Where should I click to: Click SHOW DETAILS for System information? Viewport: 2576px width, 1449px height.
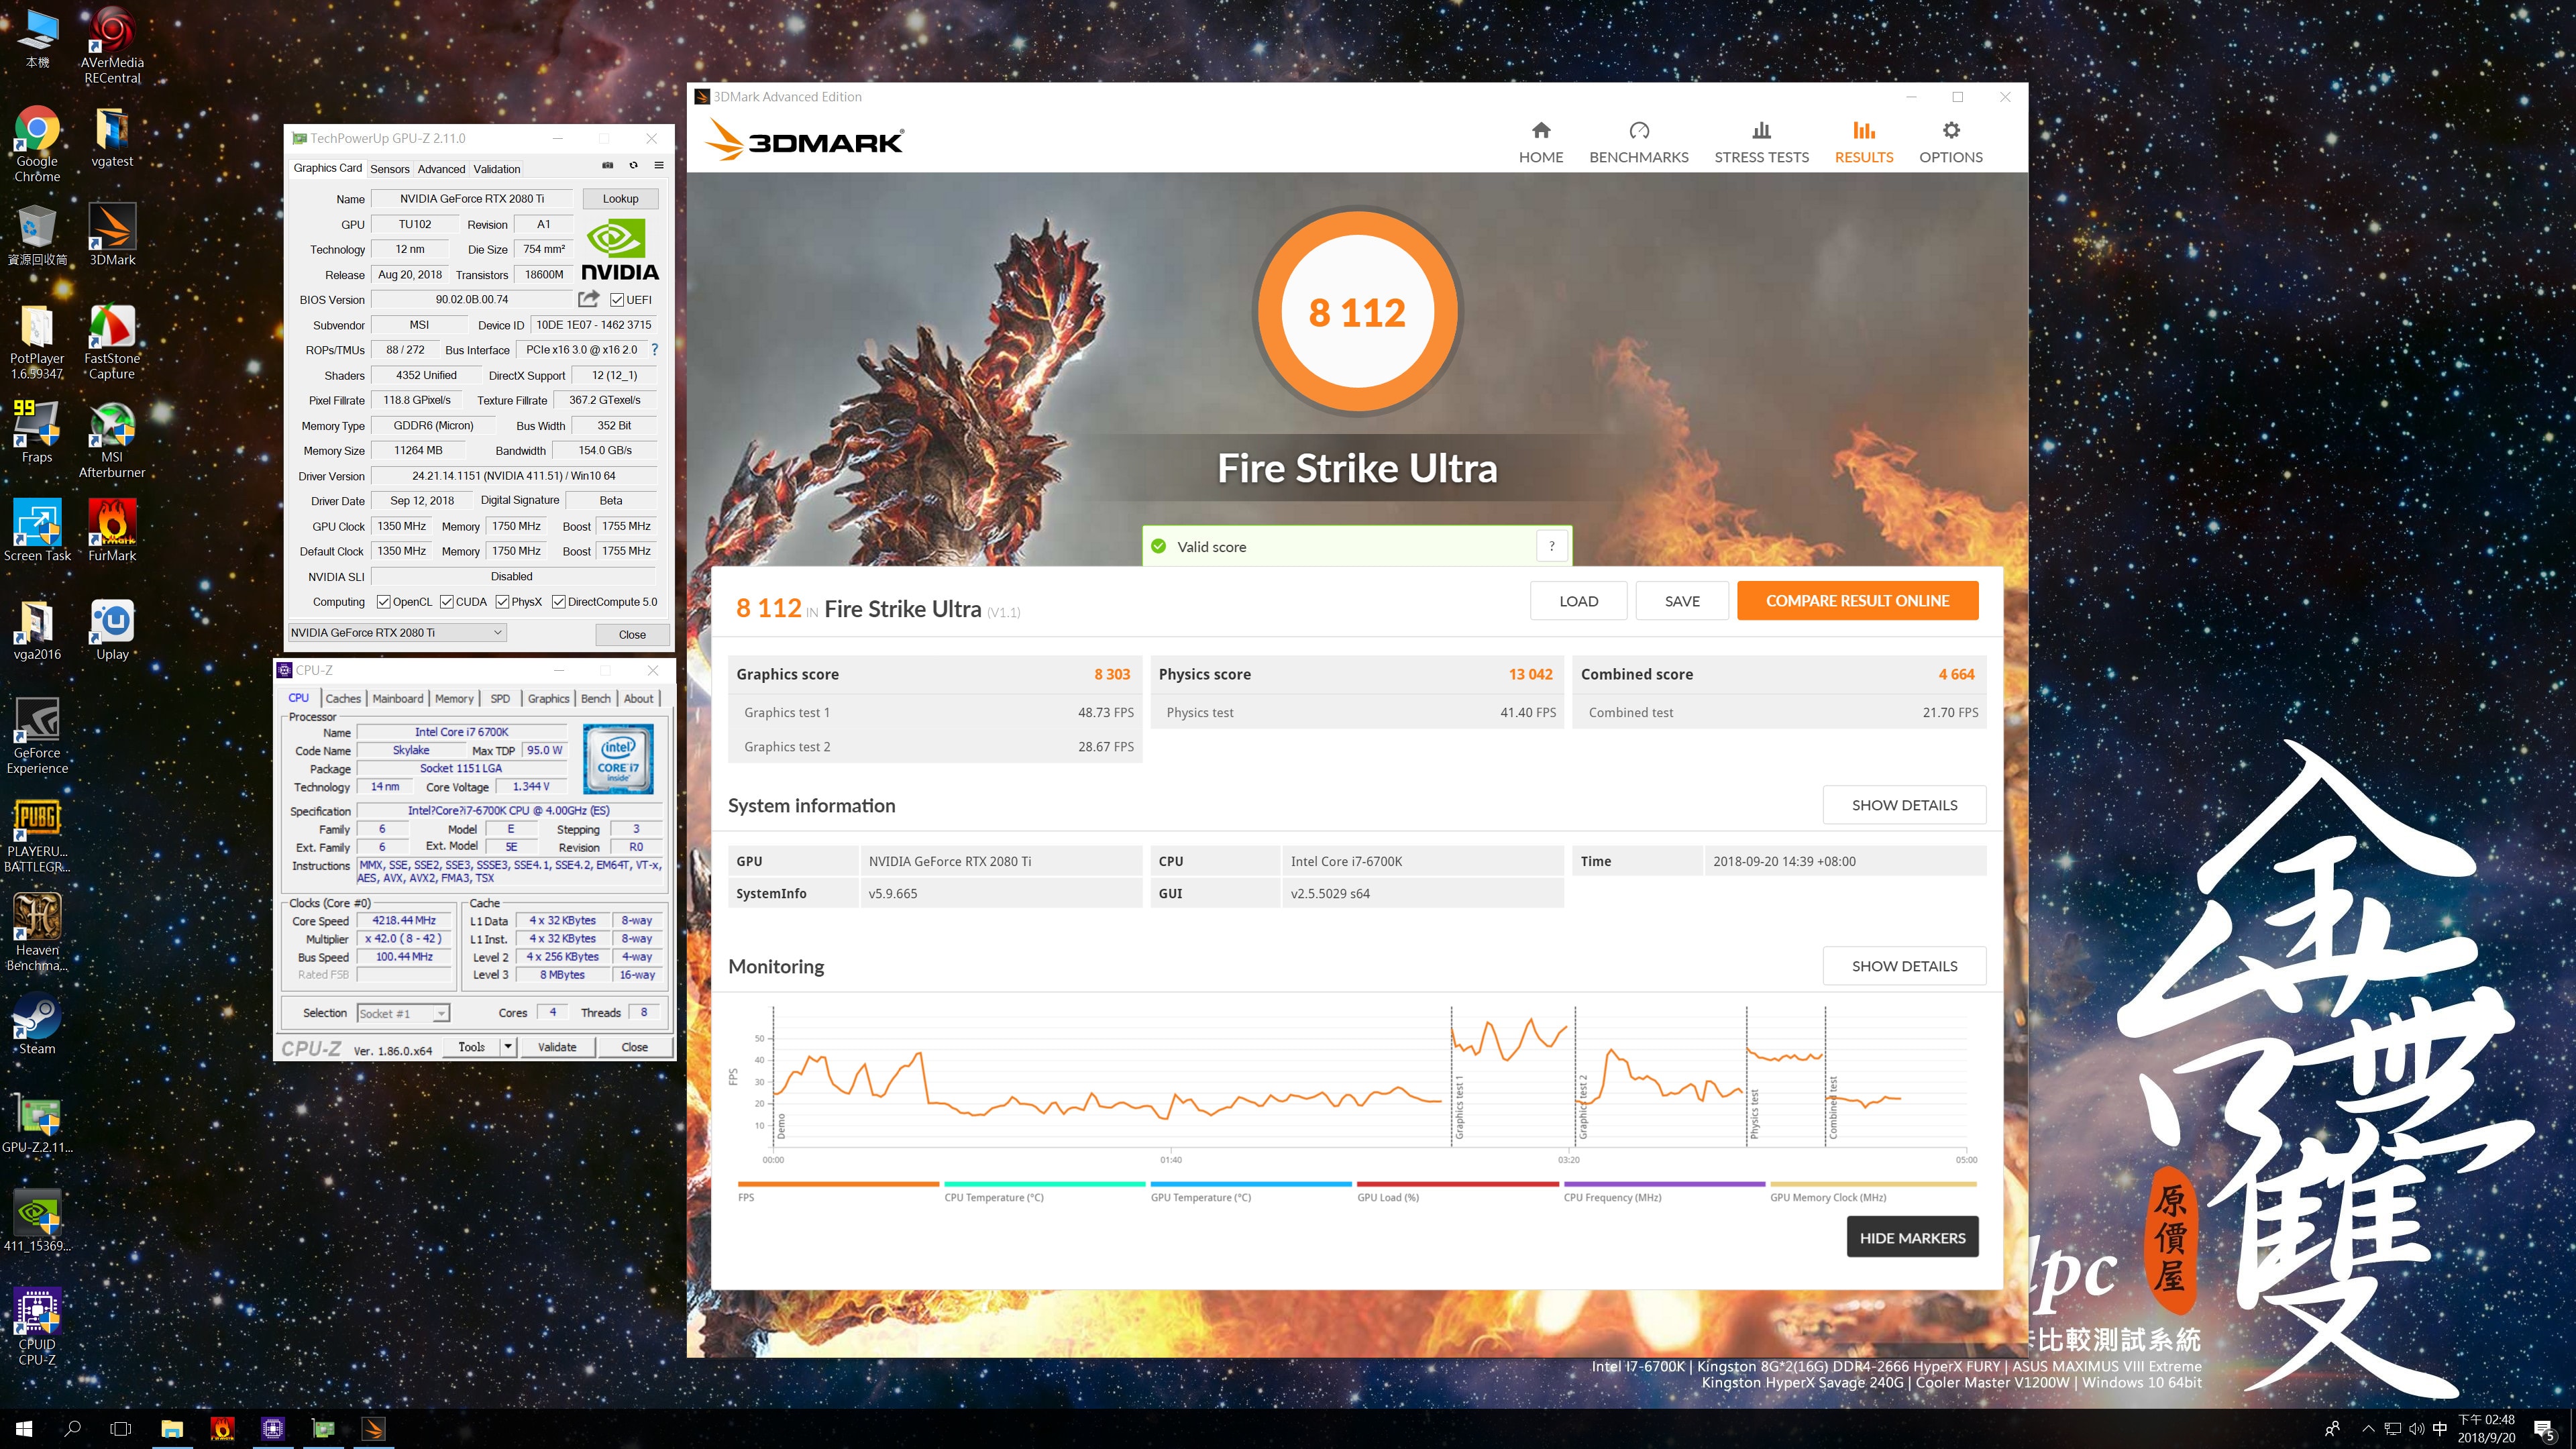click(x=1904, y=805)
